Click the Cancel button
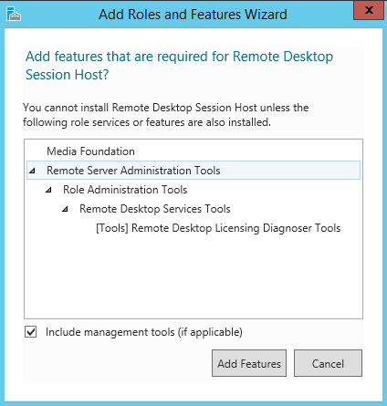This screenshot has height=406, width=387. (x=328, y=363)
